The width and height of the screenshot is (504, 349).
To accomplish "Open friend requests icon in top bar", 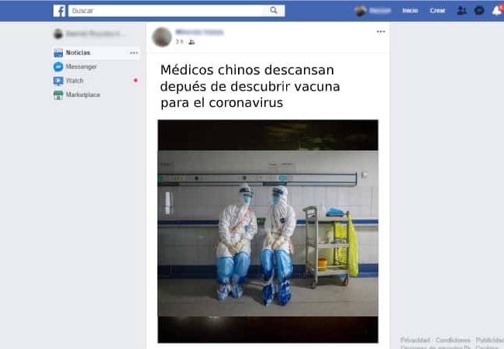I will click(x=461, y=11).
